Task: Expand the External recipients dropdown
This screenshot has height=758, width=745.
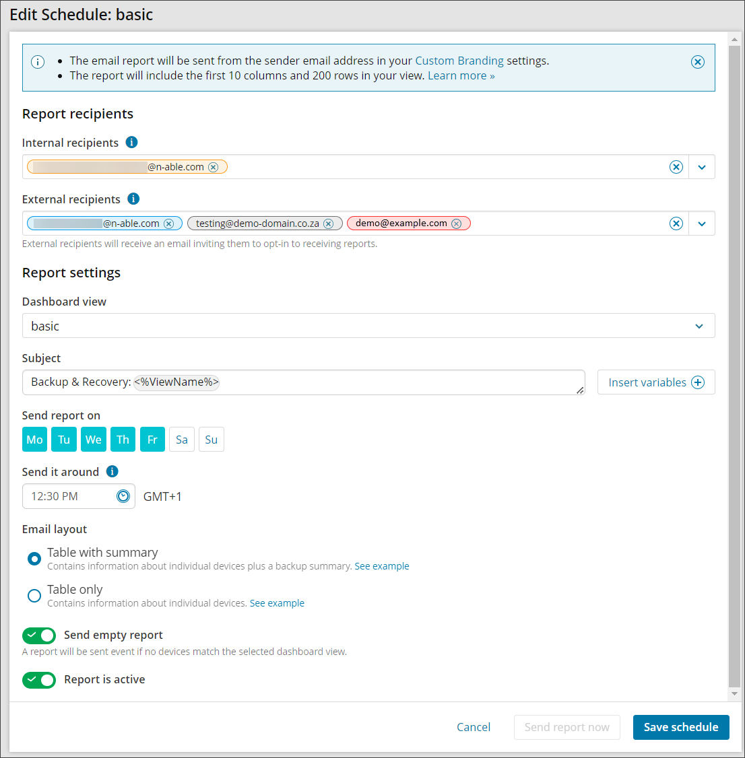Action: pyautogui.click(x=702, y=223)
